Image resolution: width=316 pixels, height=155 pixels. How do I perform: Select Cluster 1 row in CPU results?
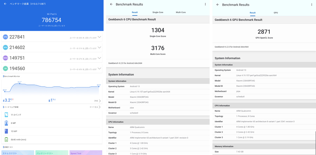[158, 143]
